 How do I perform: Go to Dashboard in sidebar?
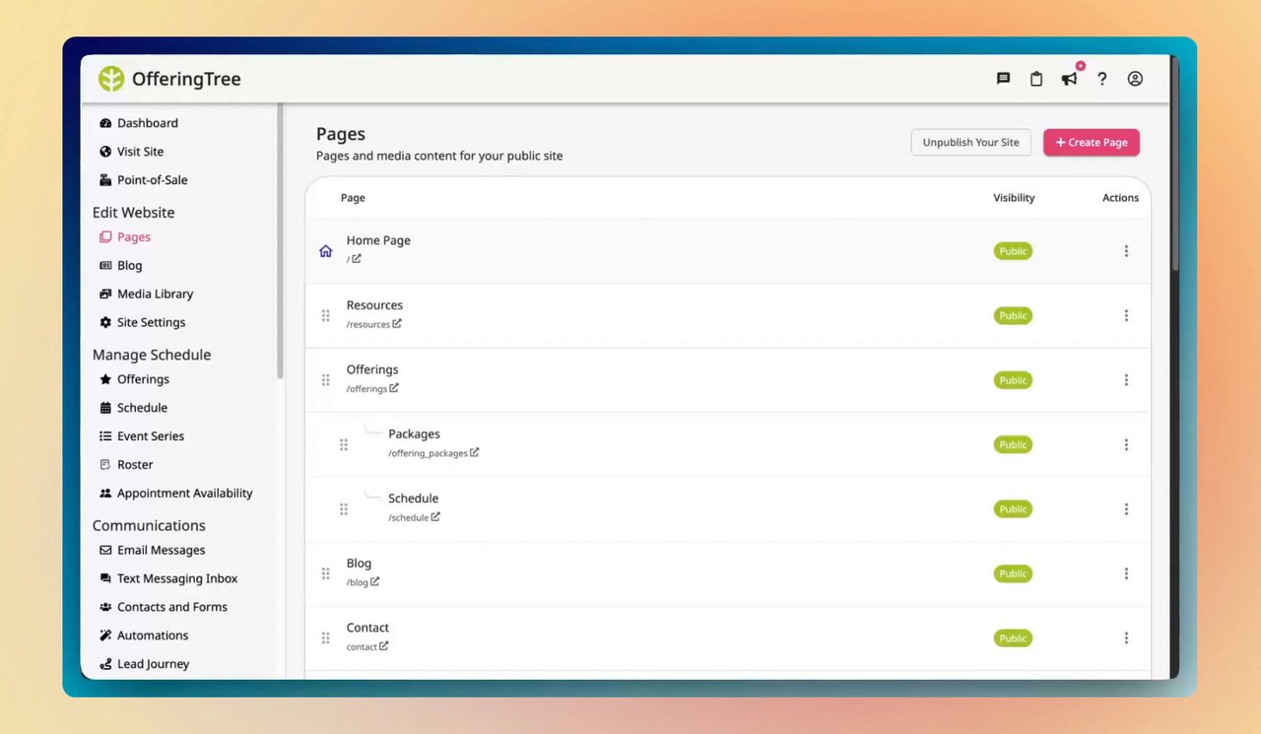point(139,123)
